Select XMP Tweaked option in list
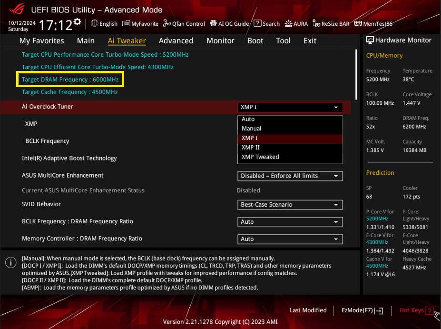The height and width of the screenshot is (329, 441). click(290, 157)
